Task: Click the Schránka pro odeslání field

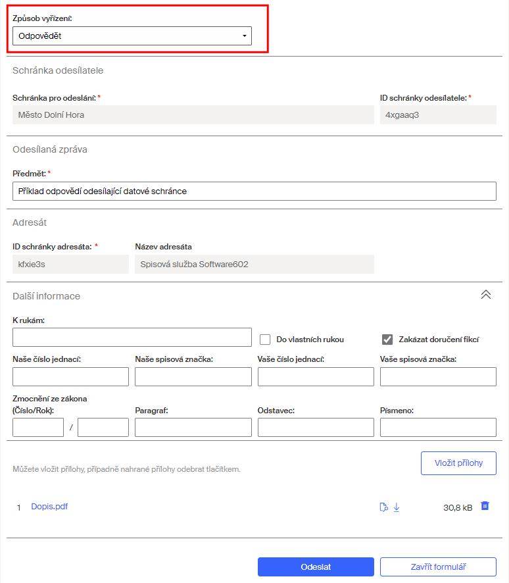Action: 193,115
